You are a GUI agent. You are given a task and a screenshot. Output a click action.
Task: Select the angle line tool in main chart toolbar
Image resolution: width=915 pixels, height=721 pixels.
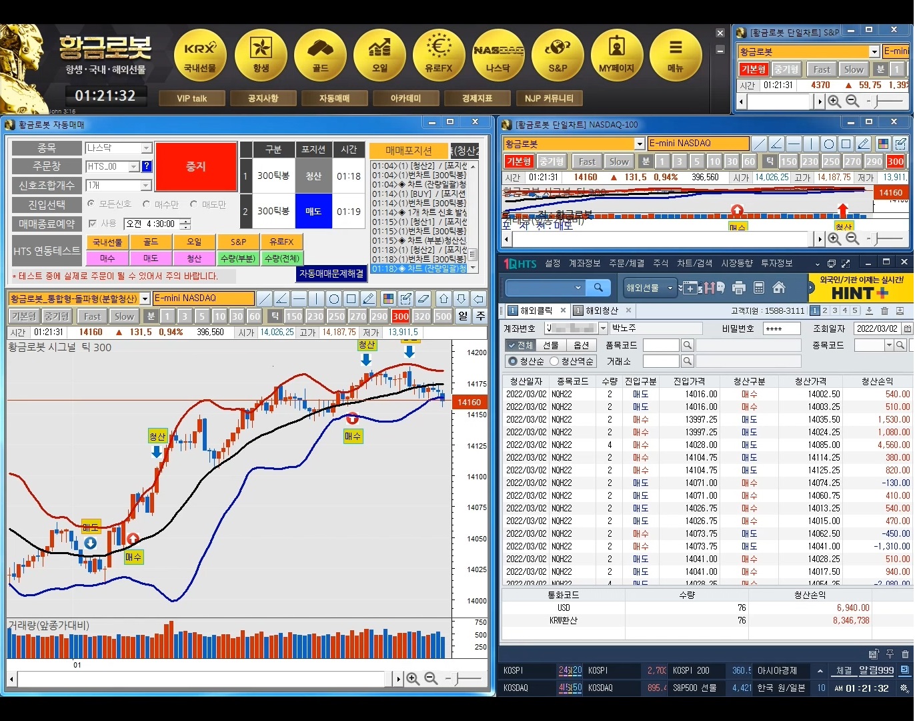282,298
